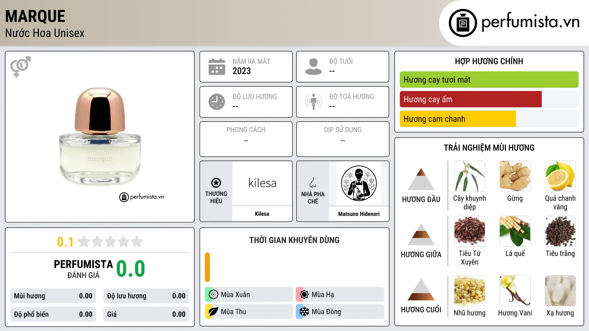
Task: Click the green 0.0 Perfumista score
Action: tap(131, 269)
